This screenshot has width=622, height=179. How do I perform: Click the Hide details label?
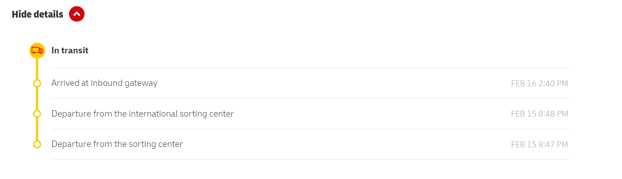pyautogui.click(x=37, y=14)
